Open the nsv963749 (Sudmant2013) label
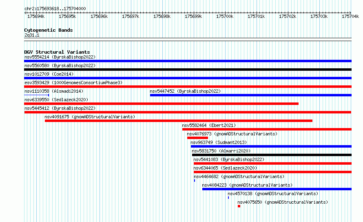This screenshot has width=363, height=222. pyautogui.click(x=219, y=142)
